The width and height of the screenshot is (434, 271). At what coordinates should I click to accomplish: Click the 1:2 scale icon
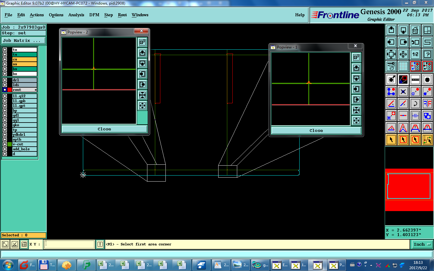[x=415, y=54]
